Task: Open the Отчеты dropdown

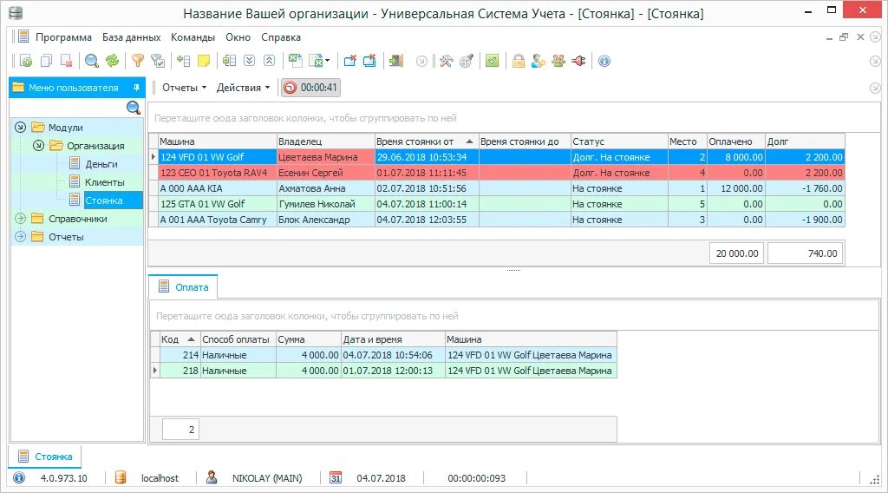Action: 184,88
